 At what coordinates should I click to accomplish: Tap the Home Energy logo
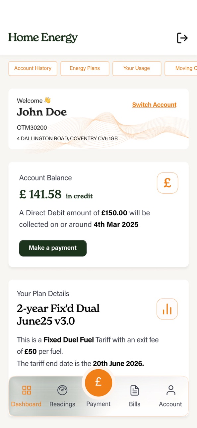click(x=43, y=38)
